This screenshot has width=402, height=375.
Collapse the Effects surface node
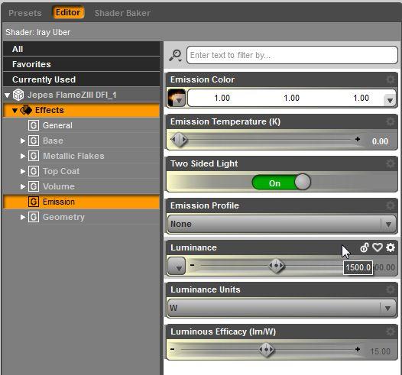point(15,111)
